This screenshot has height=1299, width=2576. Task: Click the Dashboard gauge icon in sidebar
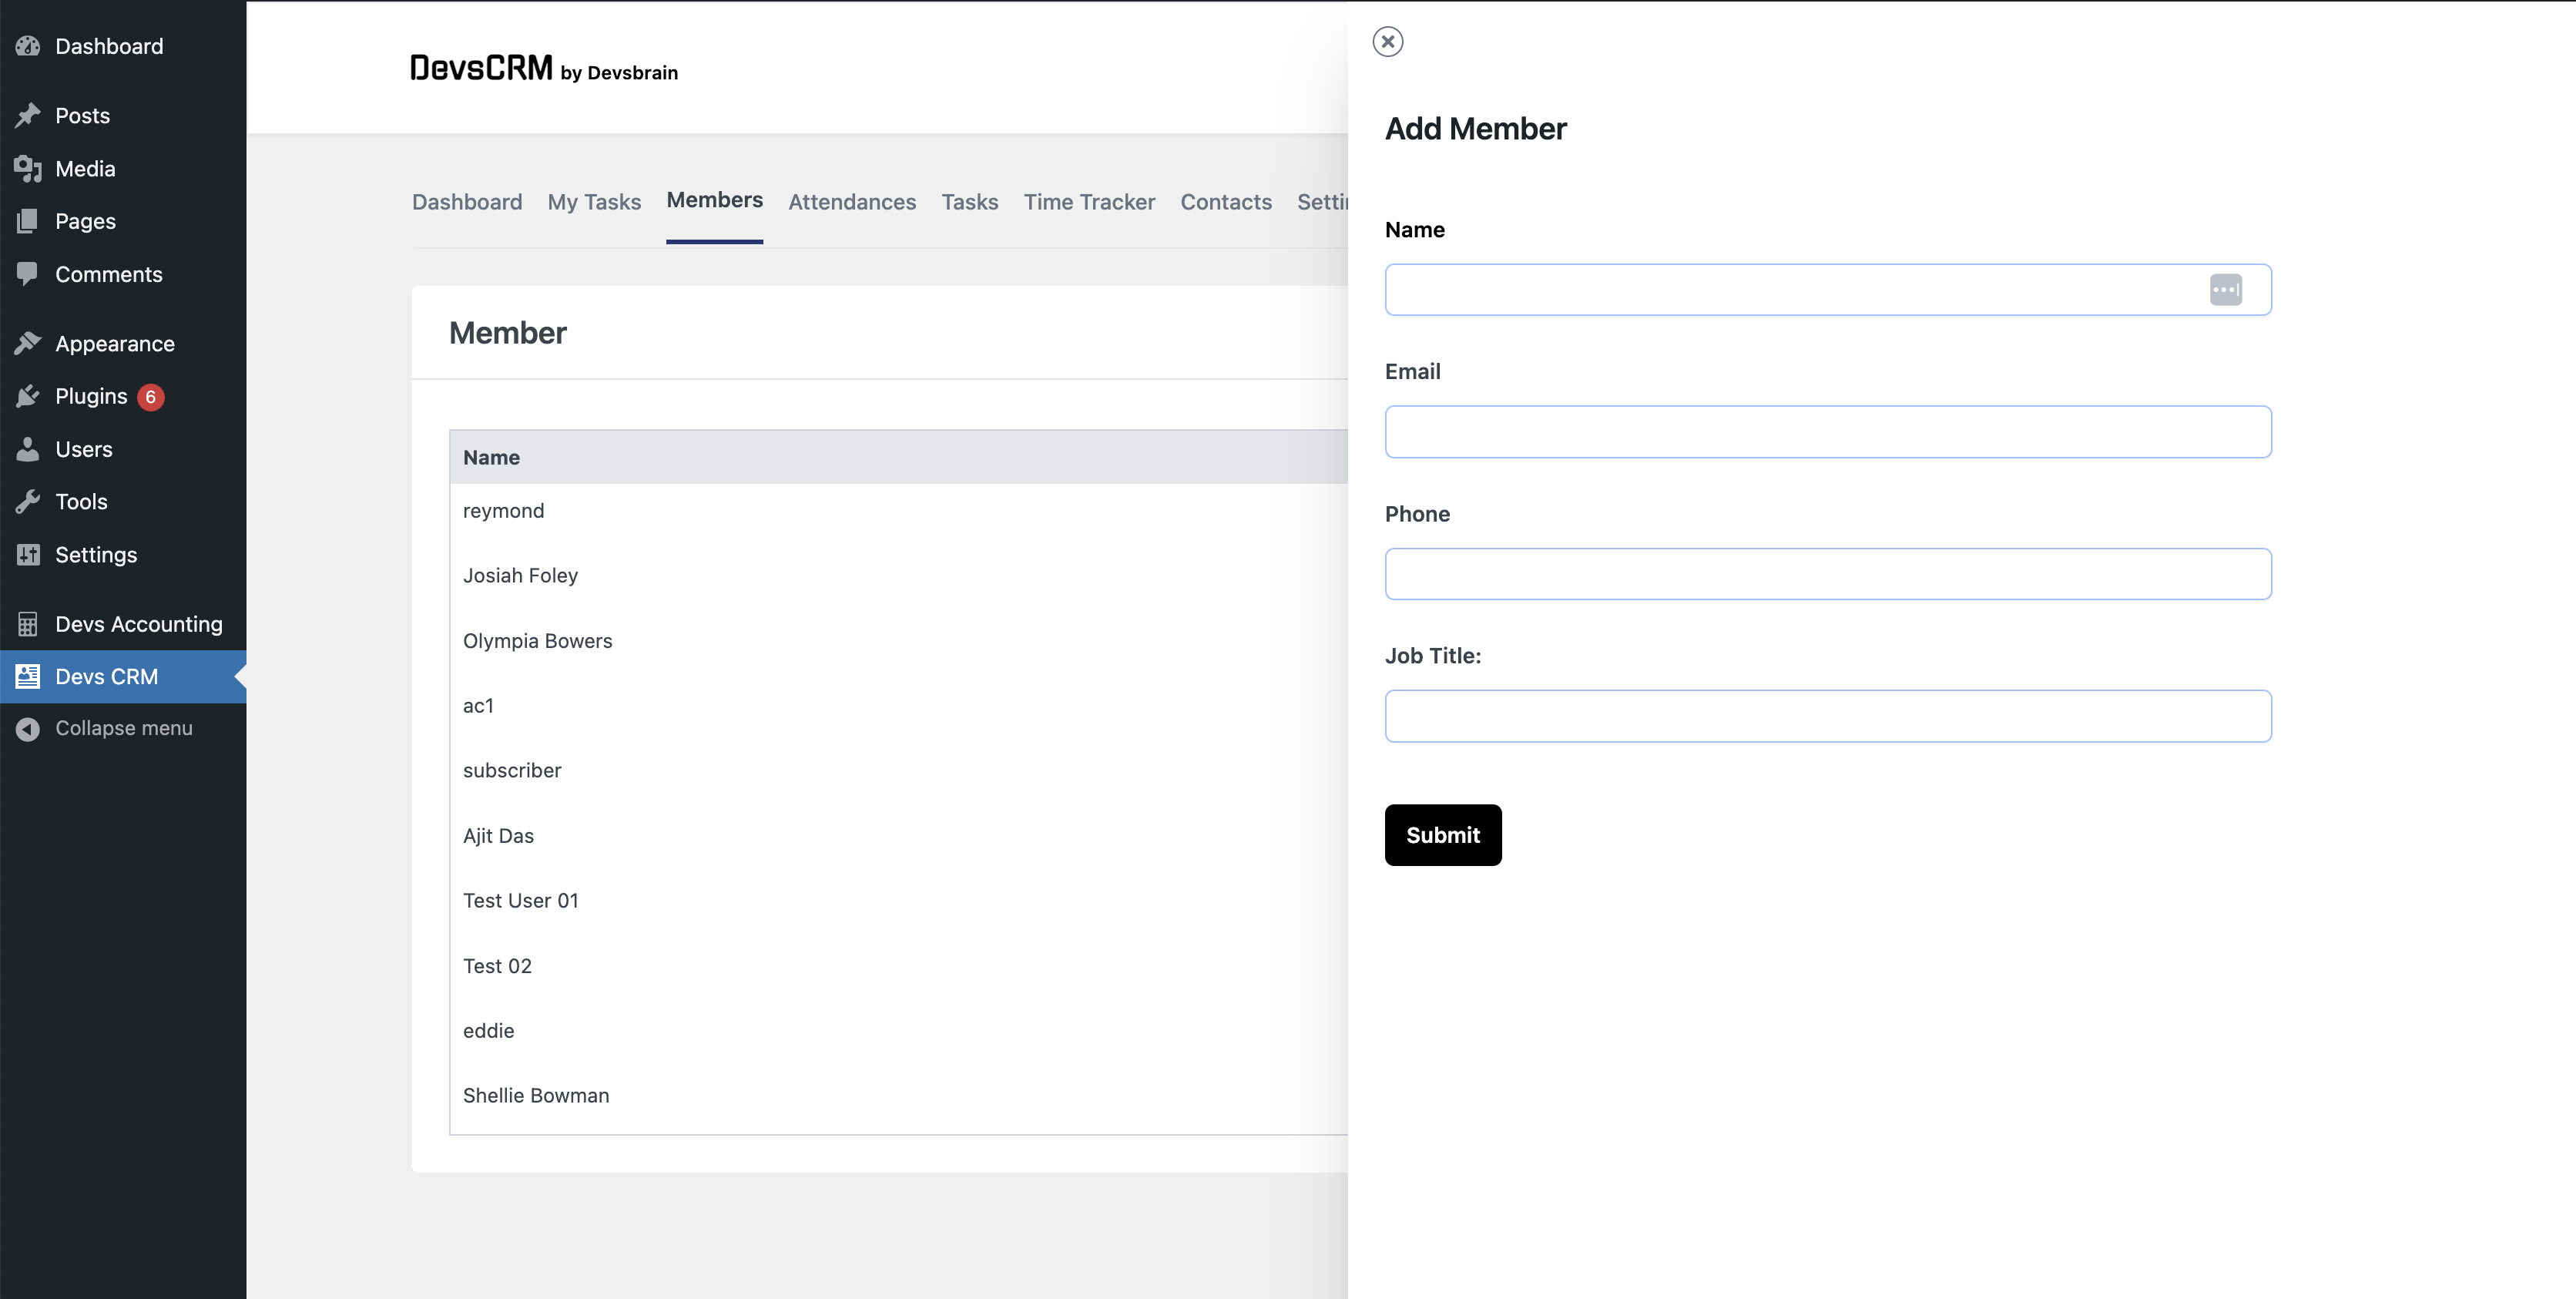click(x=28, y=46)
